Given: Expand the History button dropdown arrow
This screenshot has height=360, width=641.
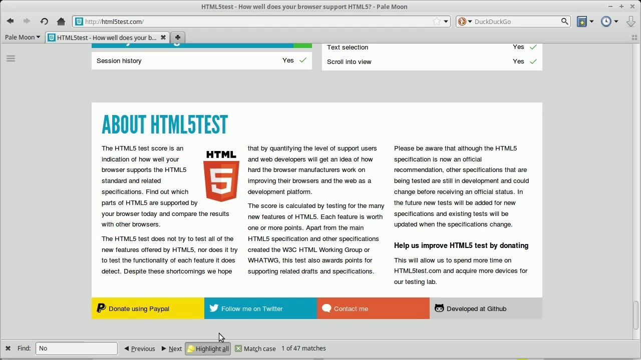Looking at the screenshot, I should point(616,21).
